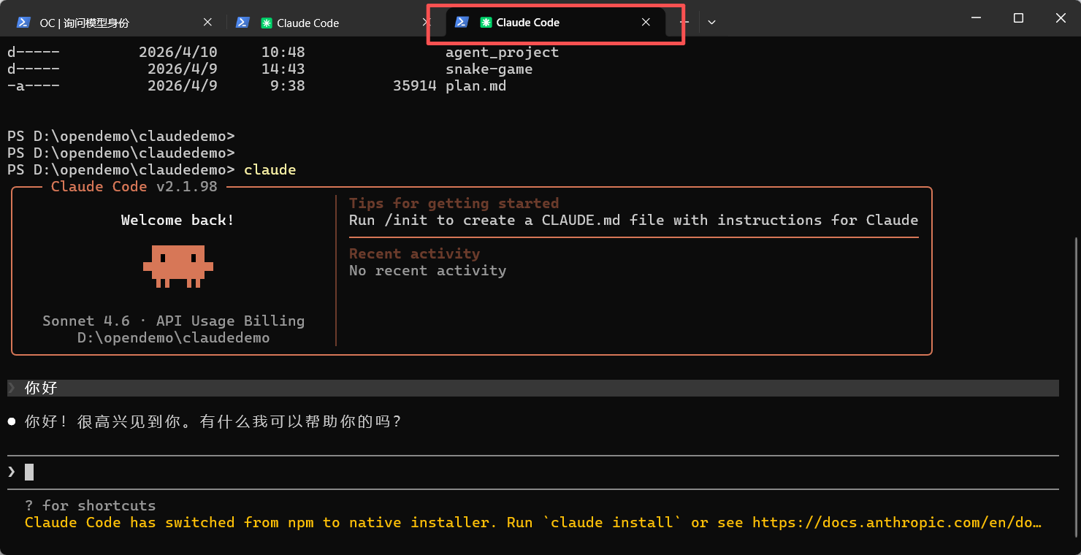The height and width of the screenshot is (555, 1081).
Task: Open the docs.anthropic.com link in the notice
Action: pyautogui.click(x=896, y=523)
